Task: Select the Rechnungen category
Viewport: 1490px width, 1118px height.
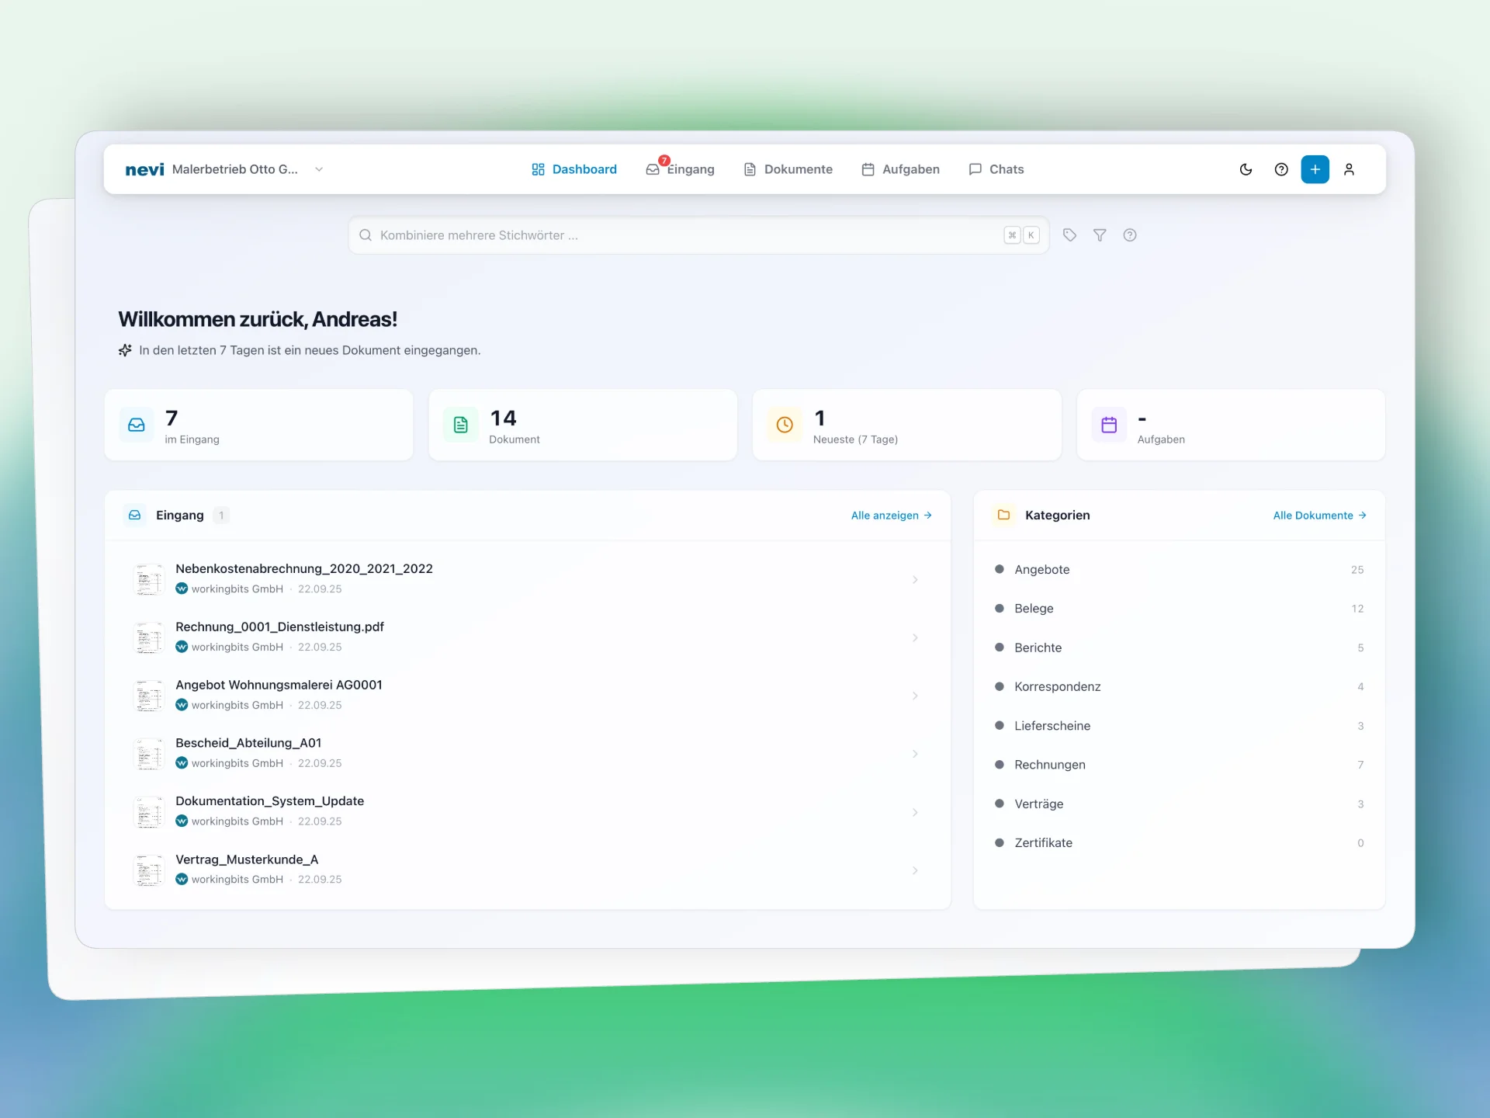Action: [x=1049, y=765]
